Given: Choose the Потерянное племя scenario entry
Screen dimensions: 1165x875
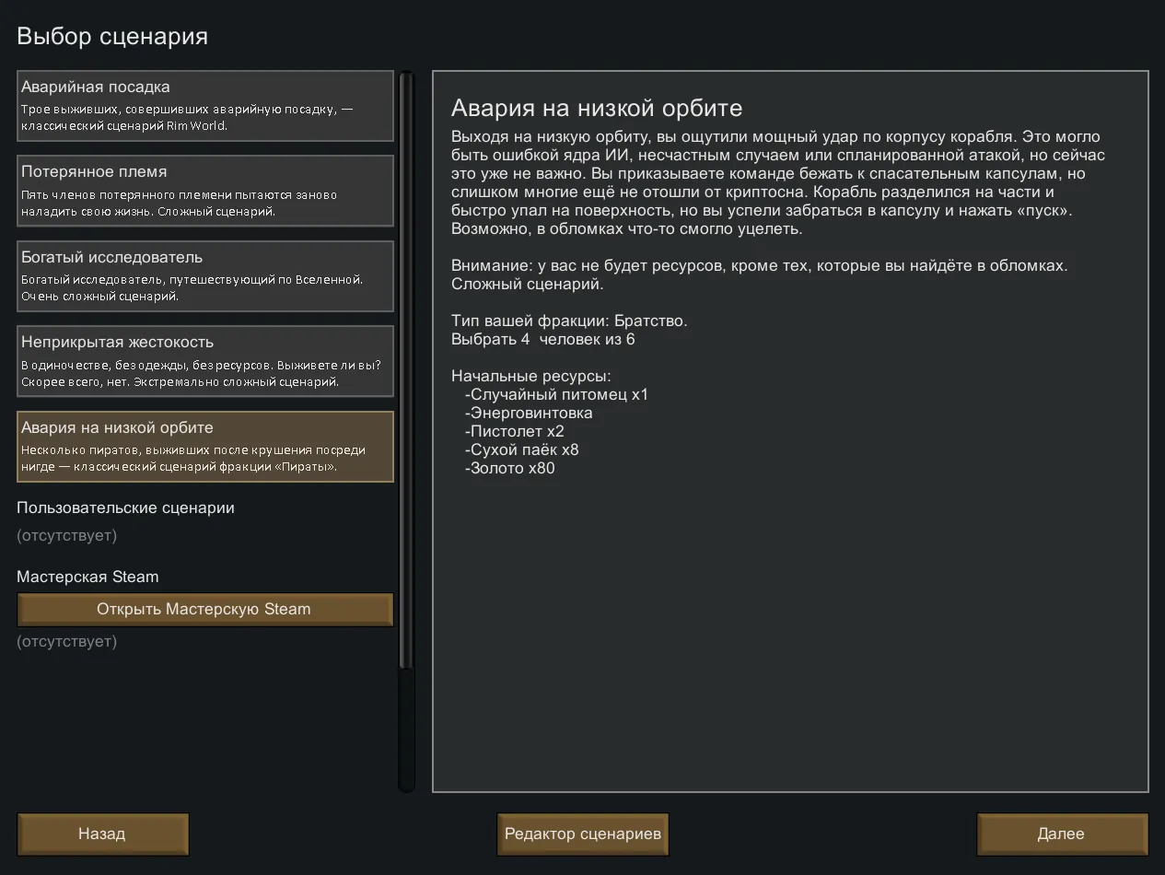Looking at the screenshot, I should coord(204,191).
